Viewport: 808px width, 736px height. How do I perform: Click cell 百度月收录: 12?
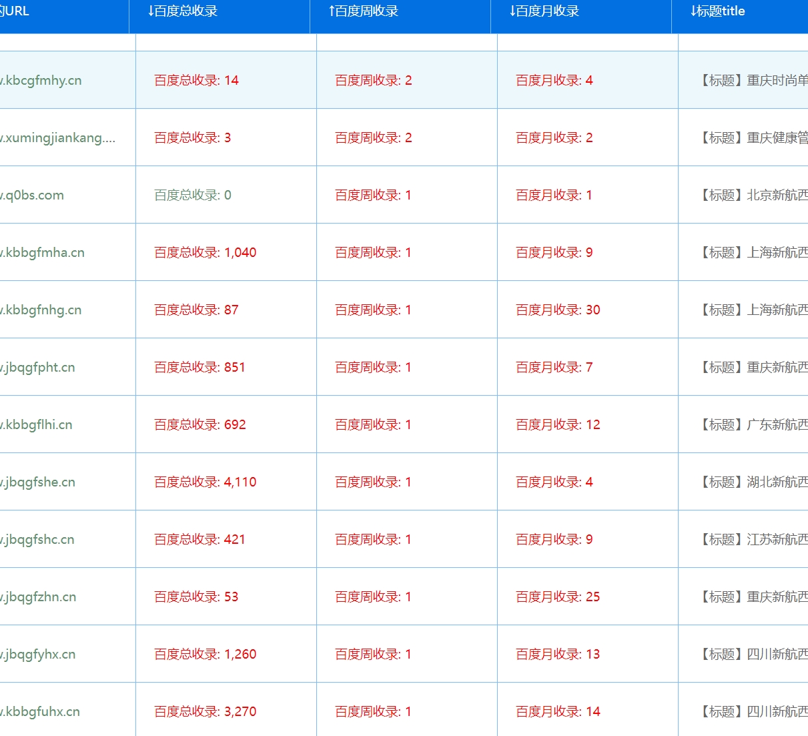click(558, 424)
